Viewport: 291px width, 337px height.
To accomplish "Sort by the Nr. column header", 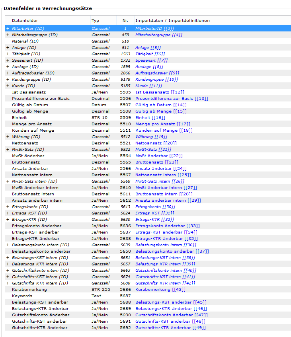I will point(125,20).
